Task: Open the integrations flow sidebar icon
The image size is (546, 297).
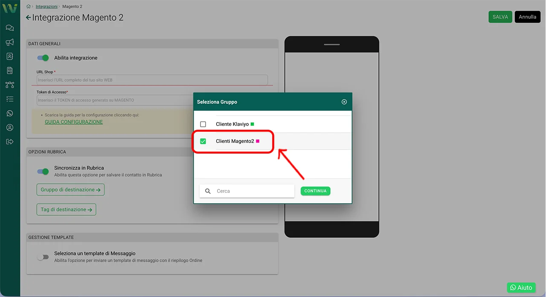Action: [x=10, y=85]
